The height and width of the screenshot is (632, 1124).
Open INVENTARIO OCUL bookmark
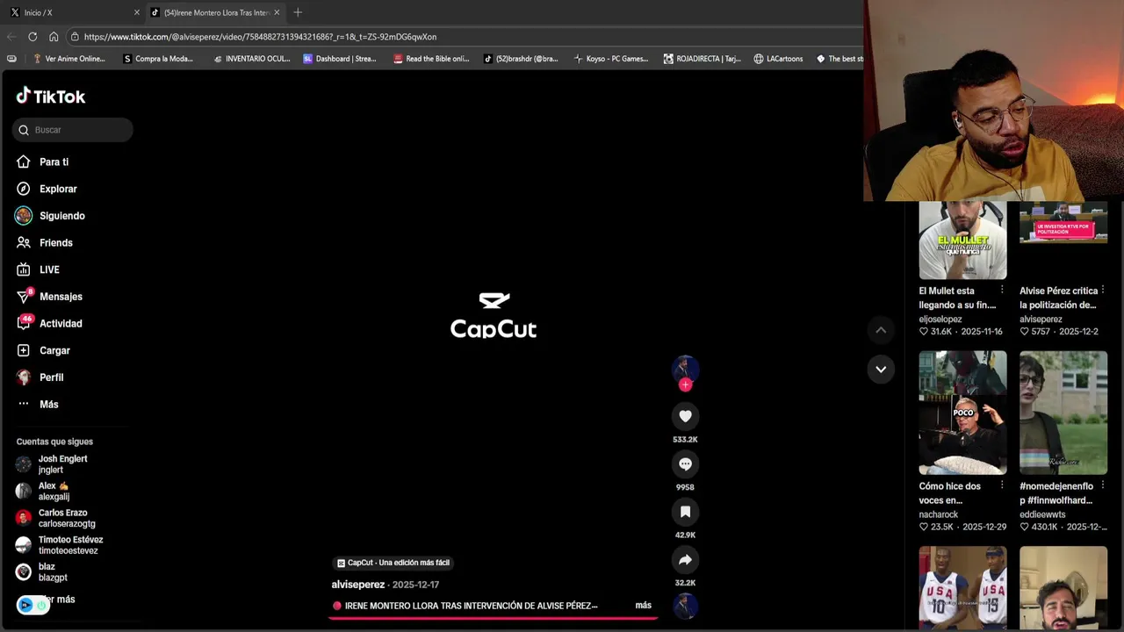[251, 59]
